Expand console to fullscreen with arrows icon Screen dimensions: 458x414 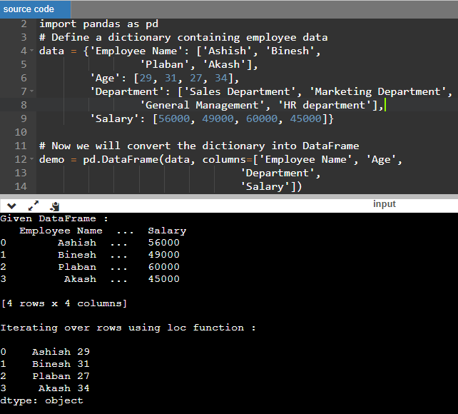[34, 206]
